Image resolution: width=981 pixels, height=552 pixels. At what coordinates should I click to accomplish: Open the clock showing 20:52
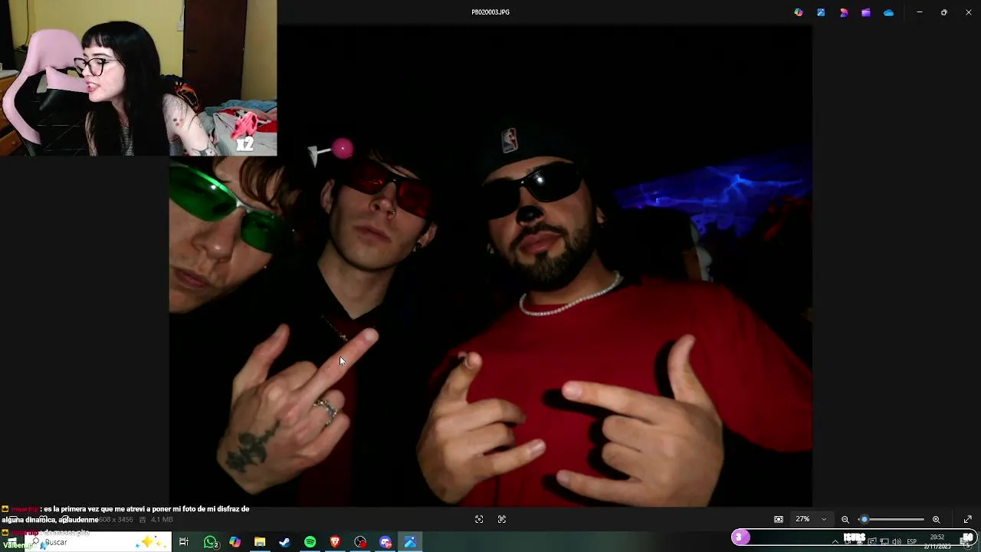pos(937,542)
